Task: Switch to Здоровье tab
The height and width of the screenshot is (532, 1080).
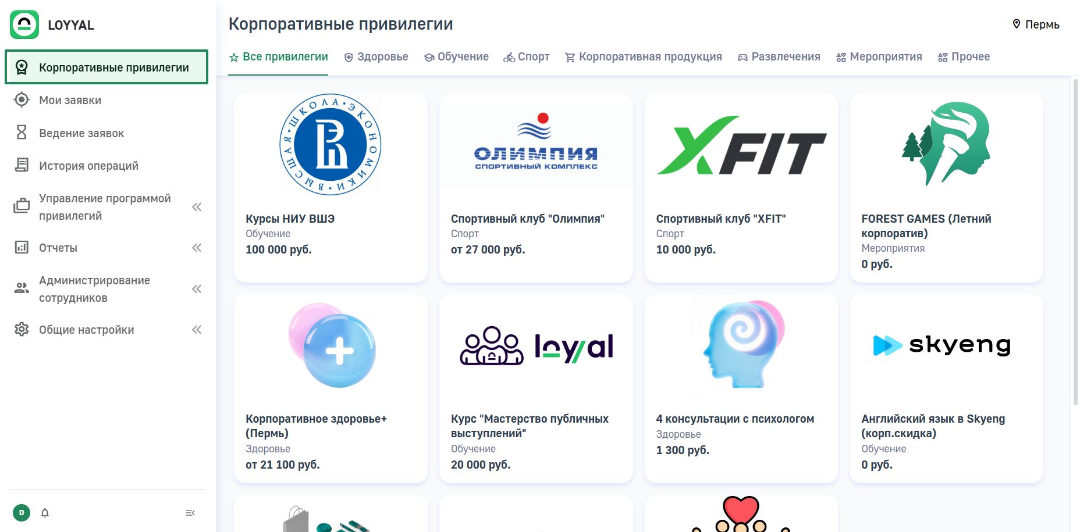Action: (376, 57)
